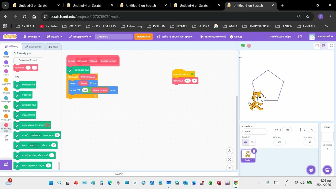Open Google Chrome from the taskbar
336x189 pixels.
(236, 183)
